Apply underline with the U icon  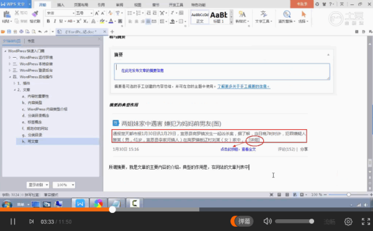61,21
